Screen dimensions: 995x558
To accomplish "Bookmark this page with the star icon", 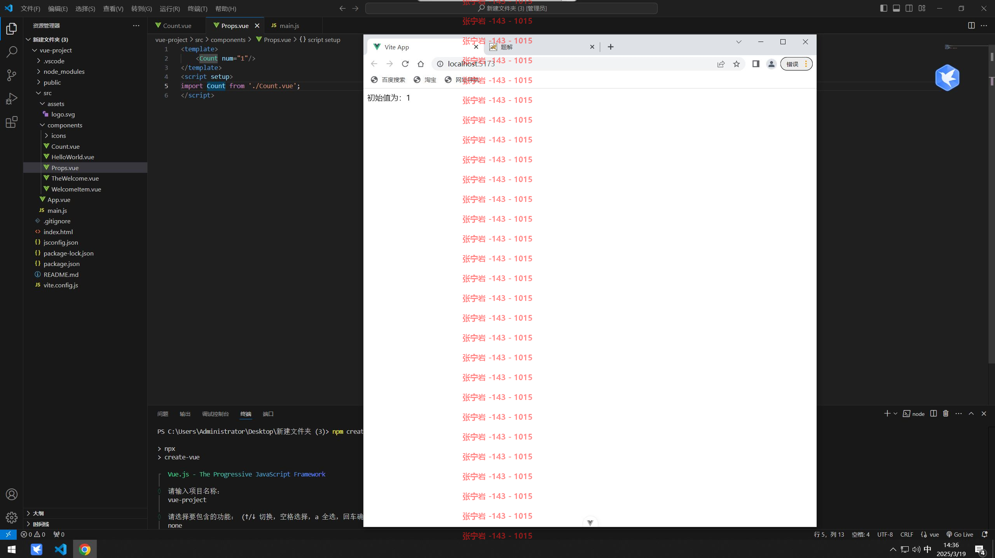I will 737,64.
